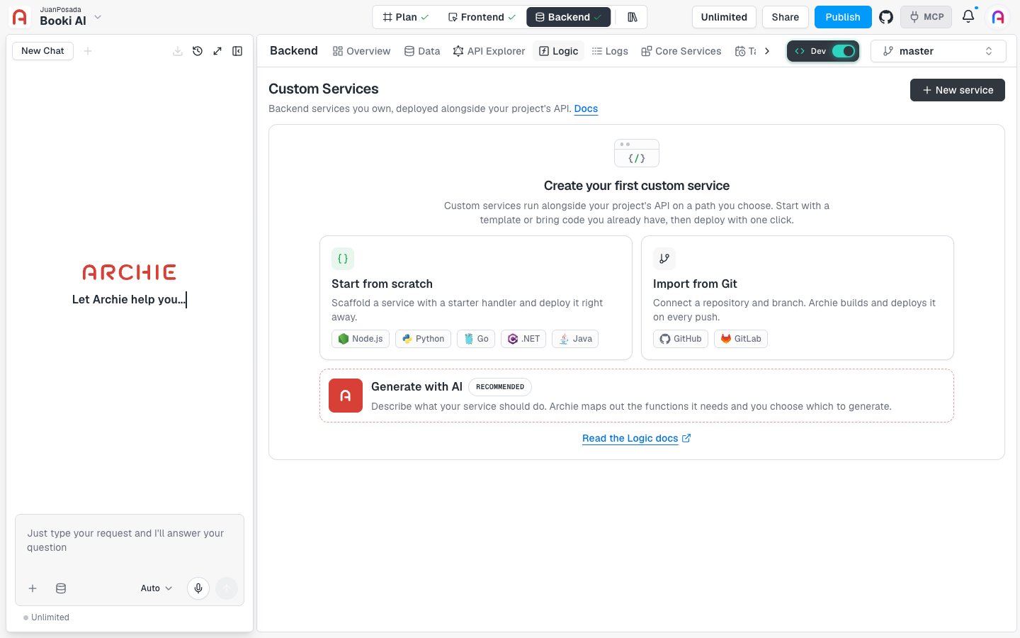This screenshot has width=1020, height=638.
Task: Download the chat conversation
Action: pyautogui.click(x=178, y=51)
